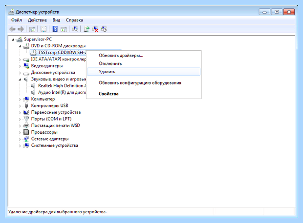This screenshot has width=303, height=223.
Task: Open the Справка menu
Action: click(74, 20)
